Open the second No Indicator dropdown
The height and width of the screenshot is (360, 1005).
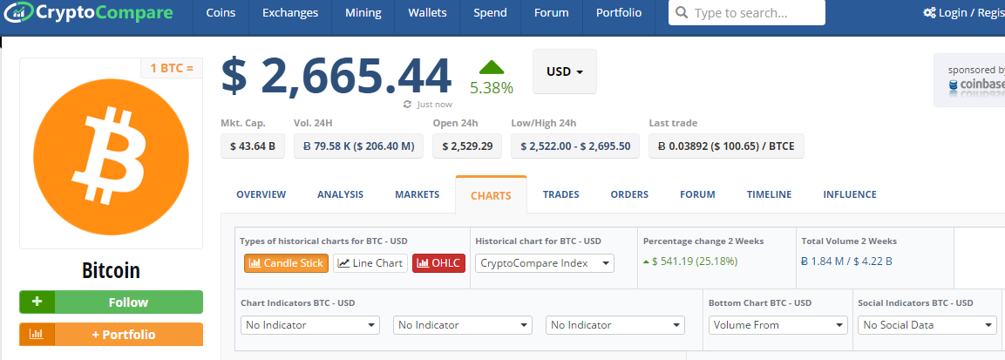[x=463, y=325]
